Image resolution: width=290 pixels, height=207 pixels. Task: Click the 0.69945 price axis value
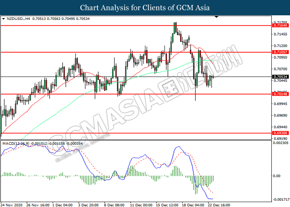(x=280, y=104)
